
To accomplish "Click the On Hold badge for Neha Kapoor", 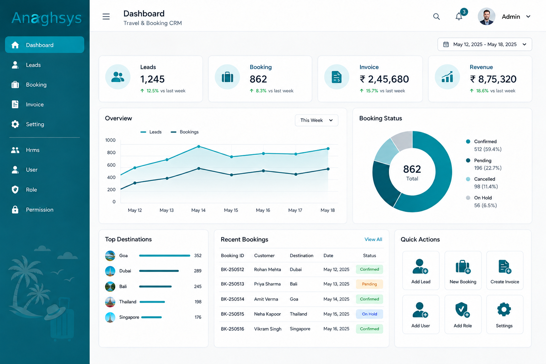I will tap(369, 314).
